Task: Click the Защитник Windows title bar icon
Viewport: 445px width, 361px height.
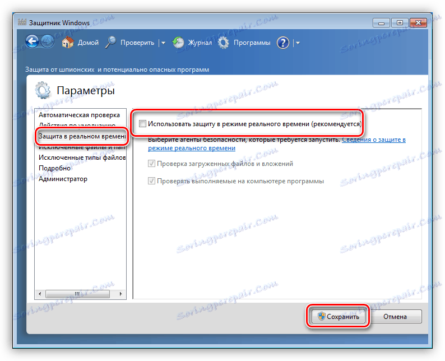Action: coord(22,22)
